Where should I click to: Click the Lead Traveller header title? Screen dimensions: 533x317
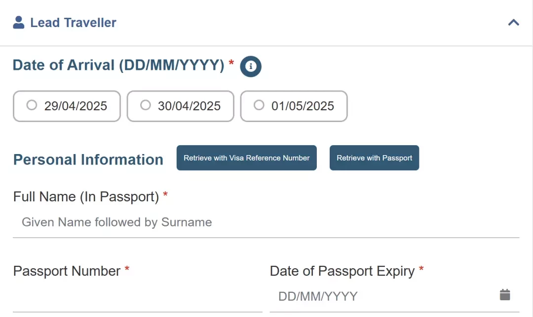73,23
